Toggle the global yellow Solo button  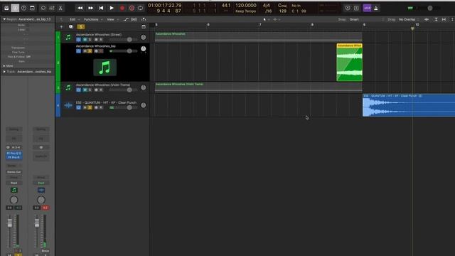tap(80, 27)
